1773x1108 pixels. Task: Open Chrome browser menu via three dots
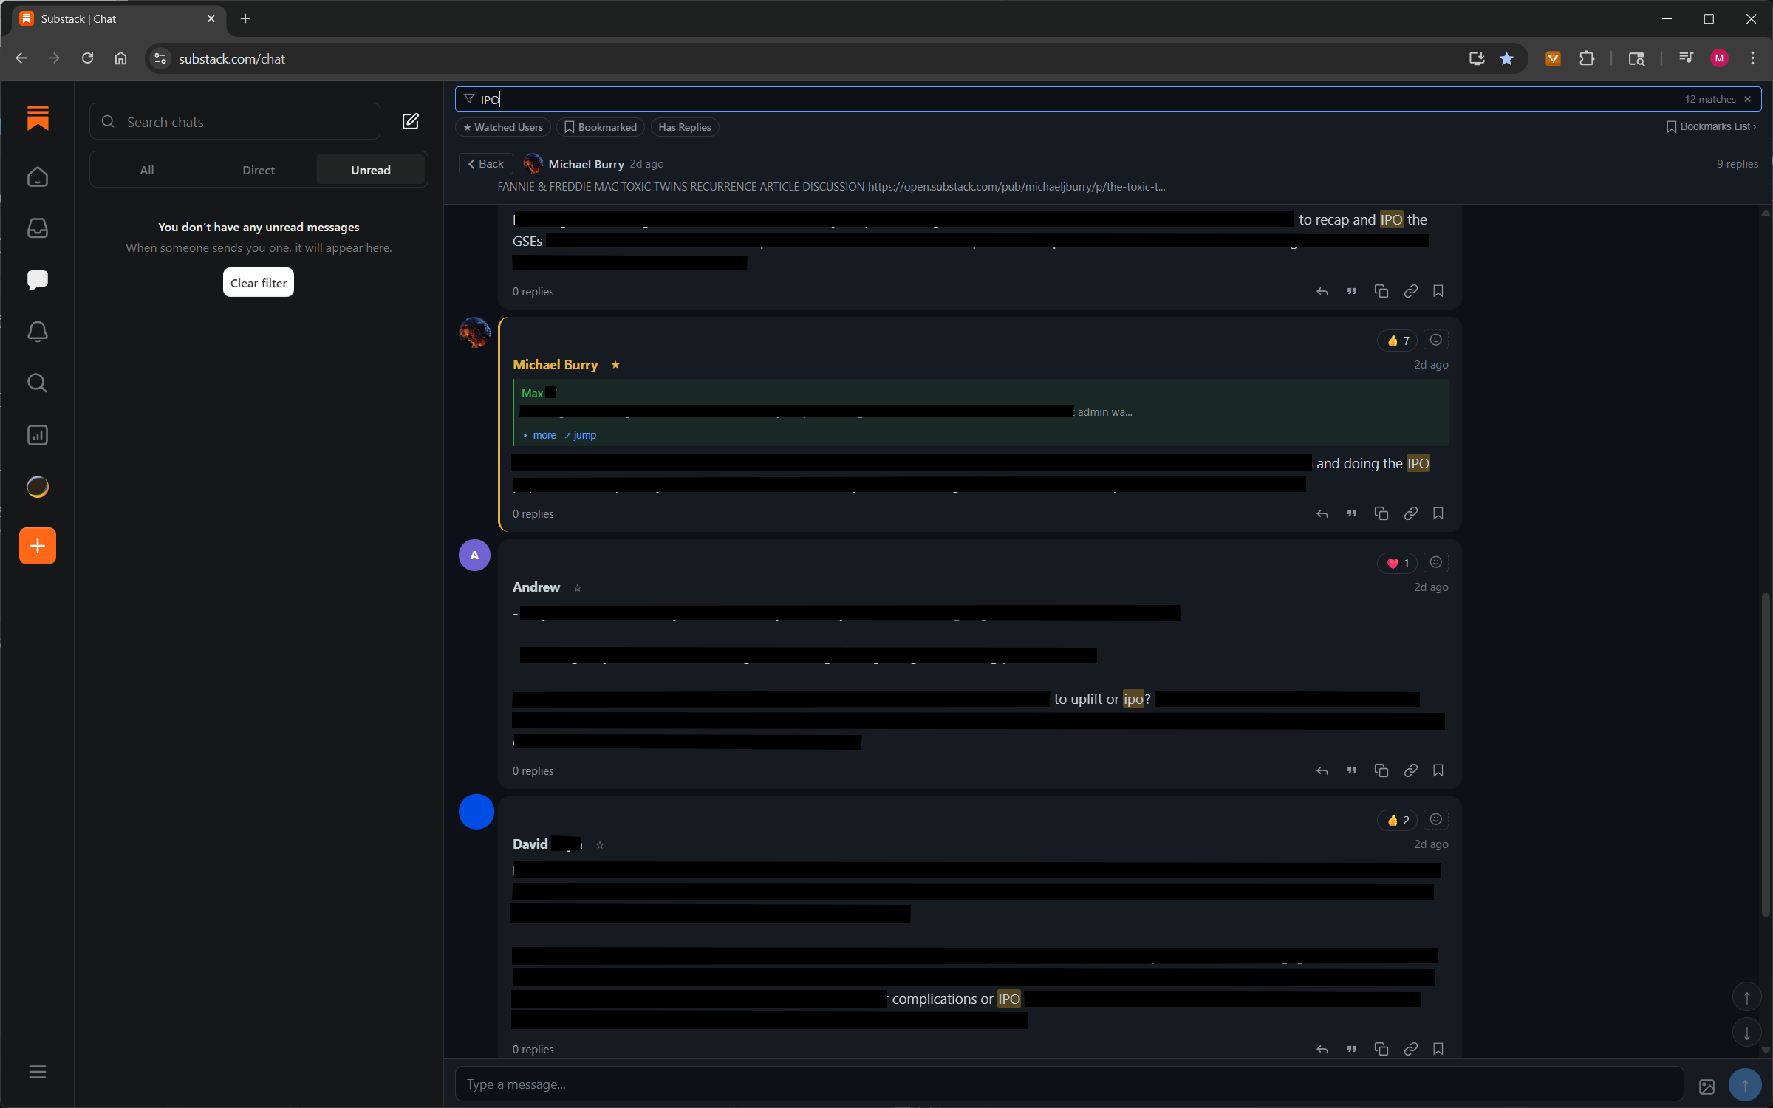pyautogui.click(x=1754, y=58)
